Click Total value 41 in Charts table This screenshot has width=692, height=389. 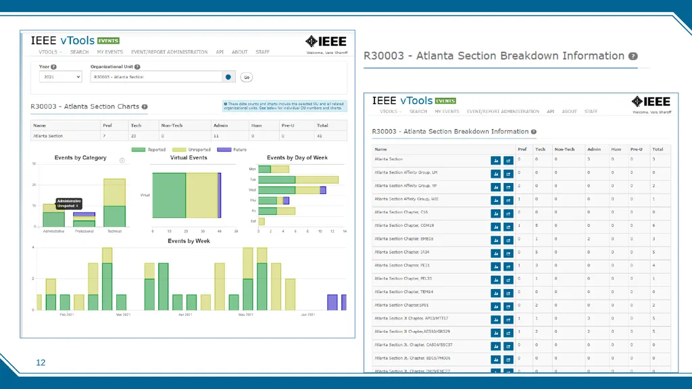(319, 136)
